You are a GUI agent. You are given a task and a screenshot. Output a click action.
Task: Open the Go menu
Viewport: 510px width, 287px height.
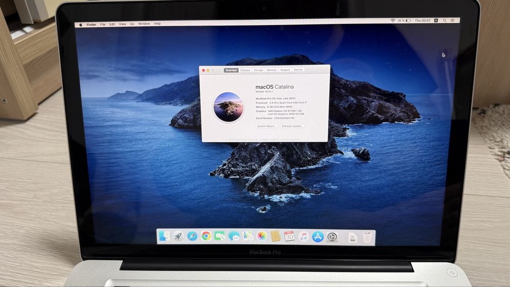(x=132, y=24)
